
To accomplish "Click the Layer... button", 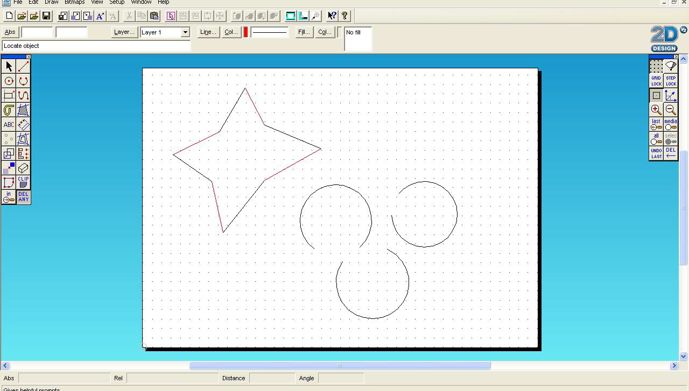I will pyautogui.click(x=124, y=32).
